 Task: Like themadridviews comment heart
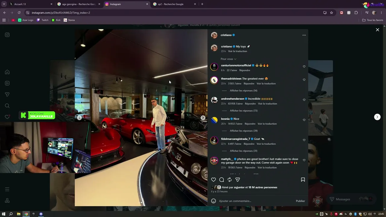pos(304,80)
